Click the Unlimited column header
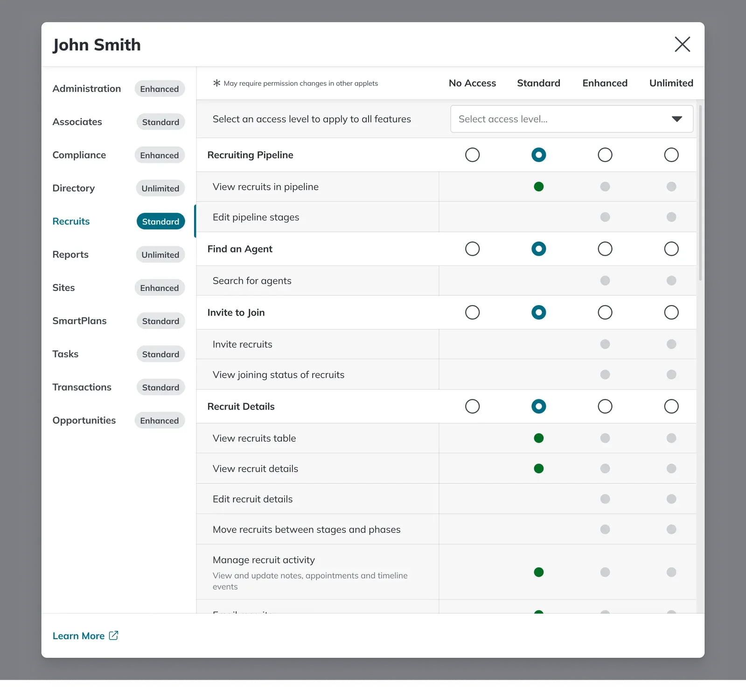Viewport: 746px width, 691px height. coord(671,83)
